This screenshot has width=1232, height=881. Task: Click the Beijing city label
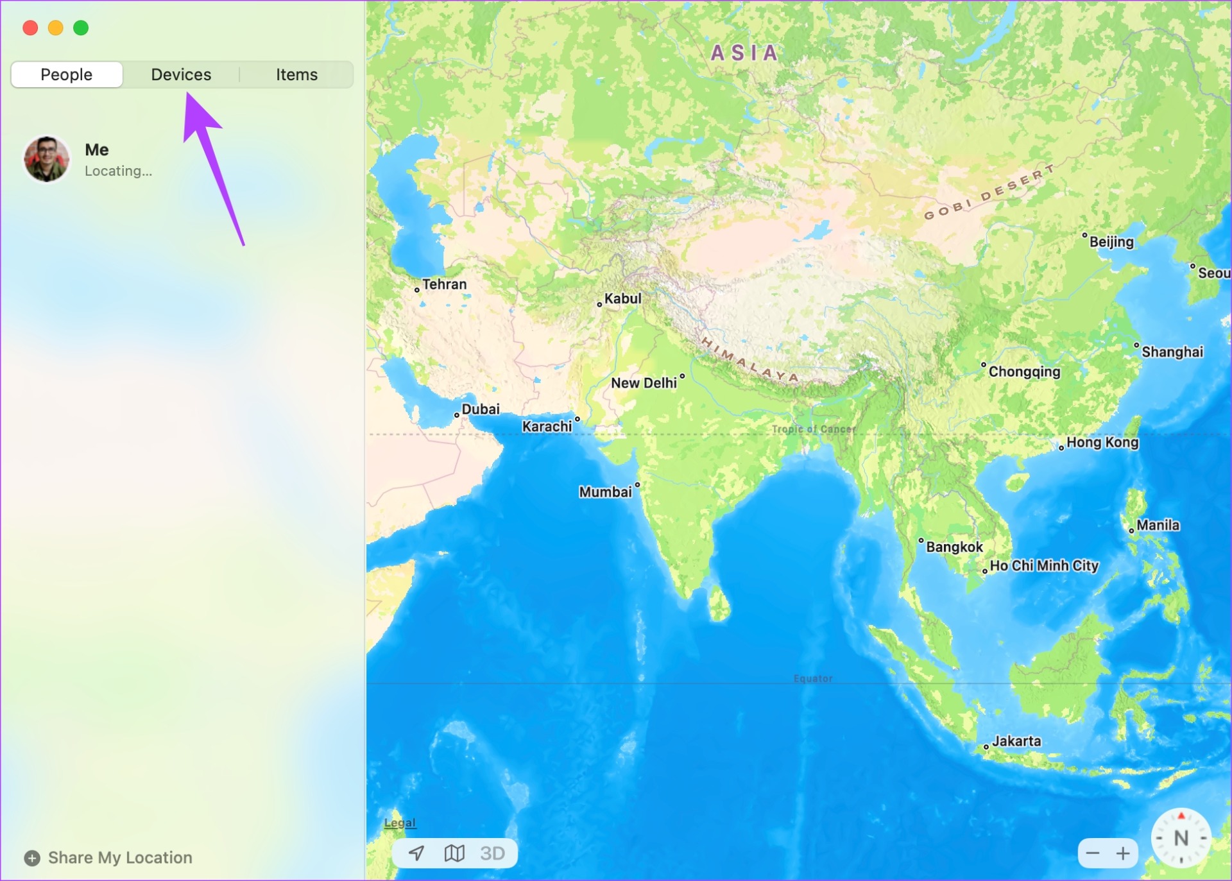[x=1111, y=242]
